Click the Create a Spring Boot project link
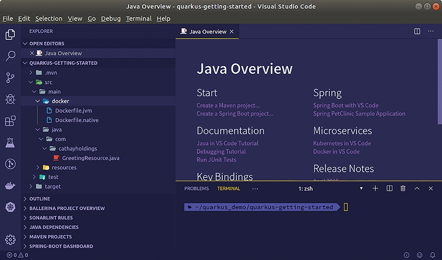Image resolution: width=442 pixels, height=260 pixels. click(x=235, y=114)
